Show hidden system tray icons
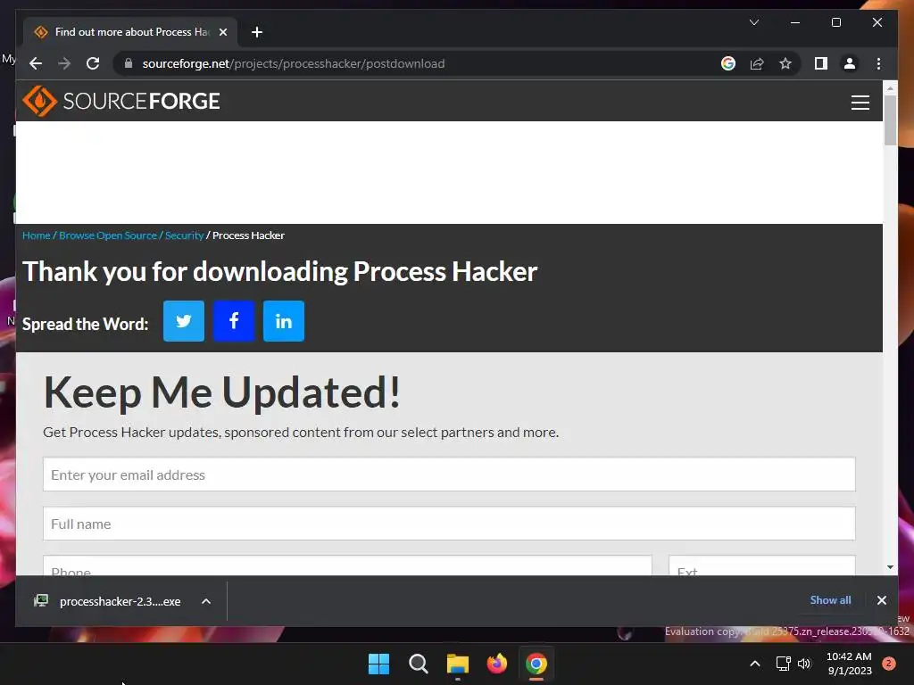This screenshot has height=685, width=914. [755, 664]
